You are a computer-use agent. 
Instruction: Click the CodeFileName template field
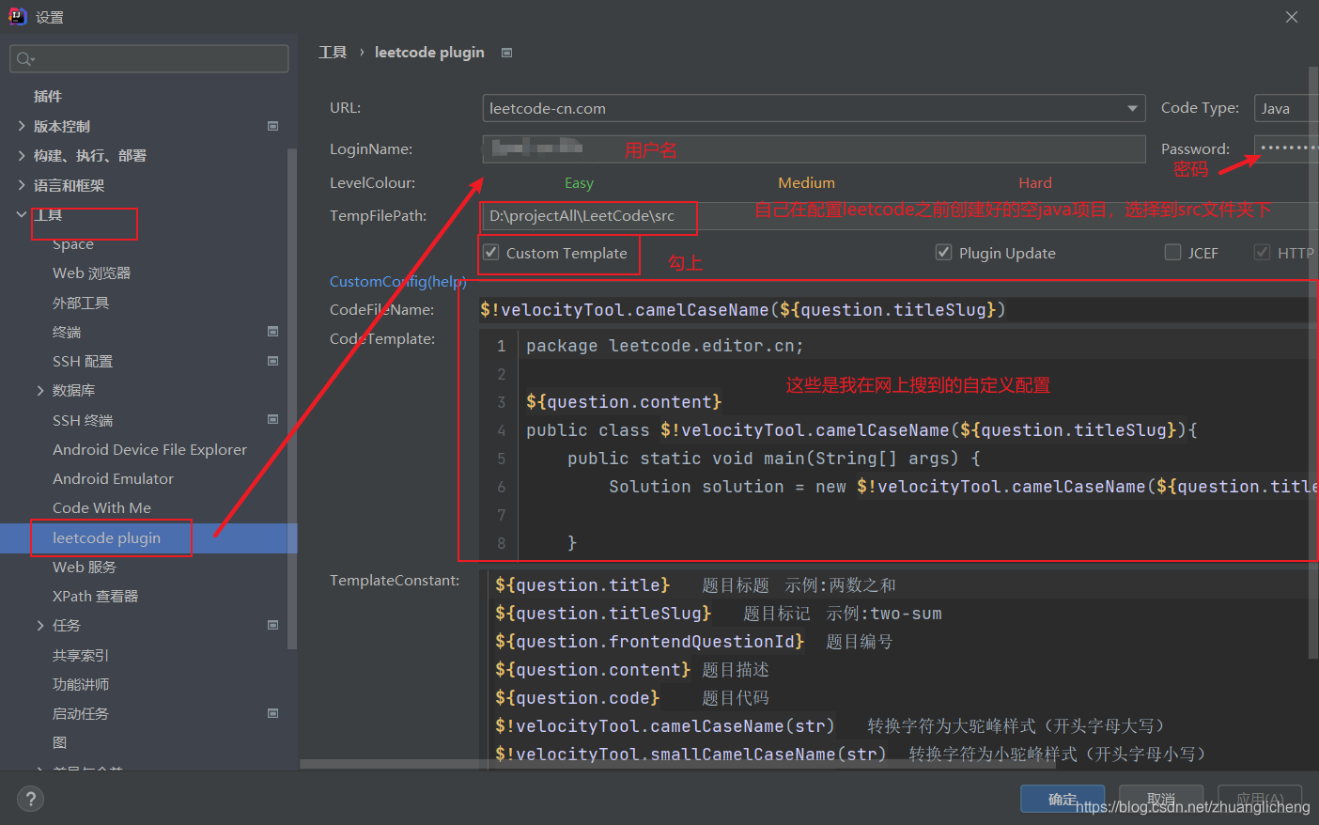pos(896,309)
